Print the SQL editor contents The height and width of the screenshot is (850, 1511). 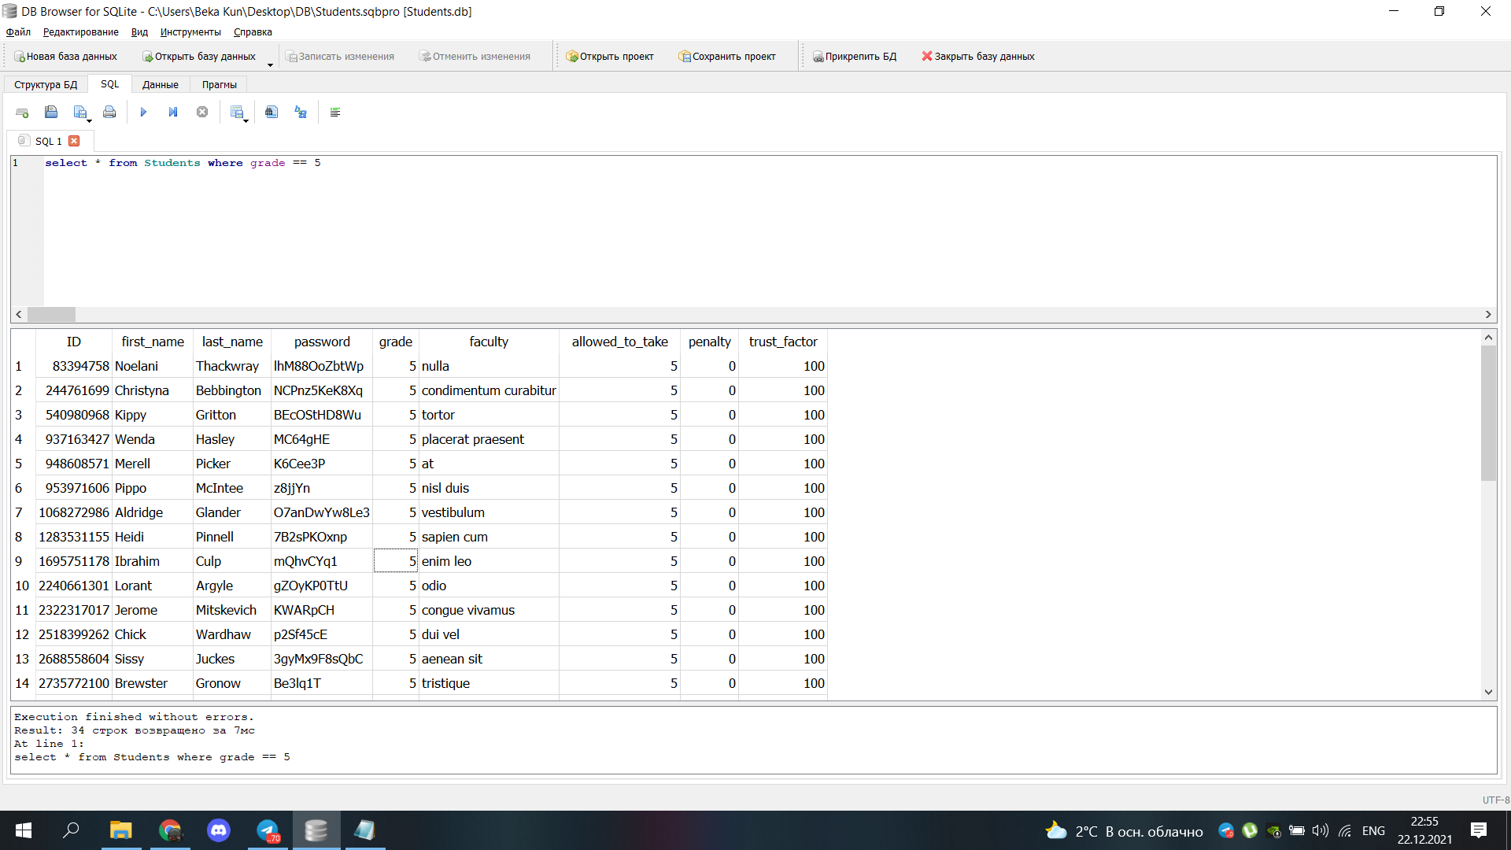109,113
